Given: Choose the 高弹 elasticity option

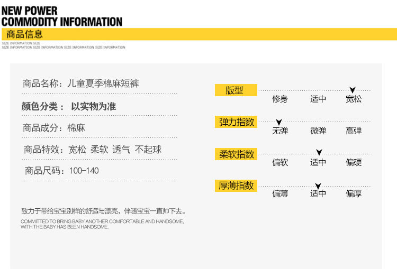Looking at the screenshot, I should coord(354,131).
